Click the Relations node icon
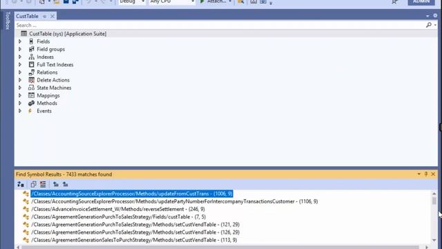Viewport: 442px width, 249px height. click(31, 72)
